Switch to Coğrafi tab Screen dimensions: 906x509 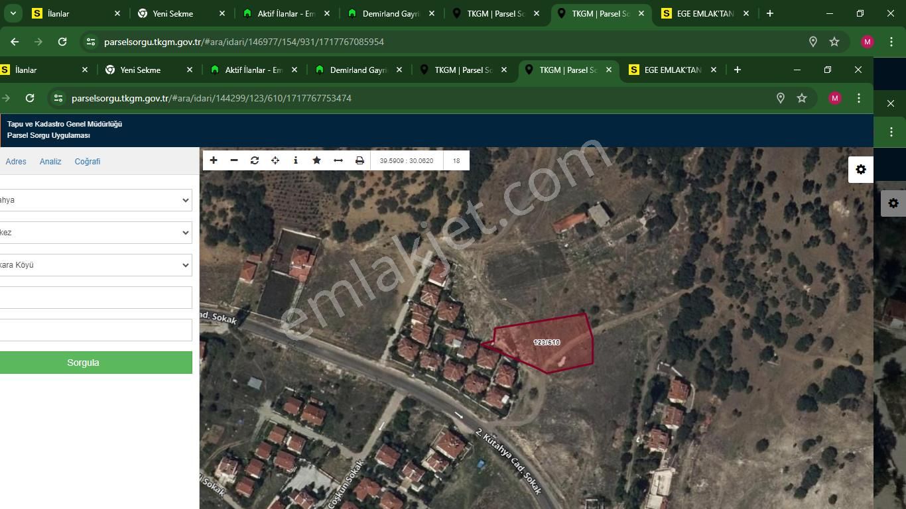[x=88, y=161]
